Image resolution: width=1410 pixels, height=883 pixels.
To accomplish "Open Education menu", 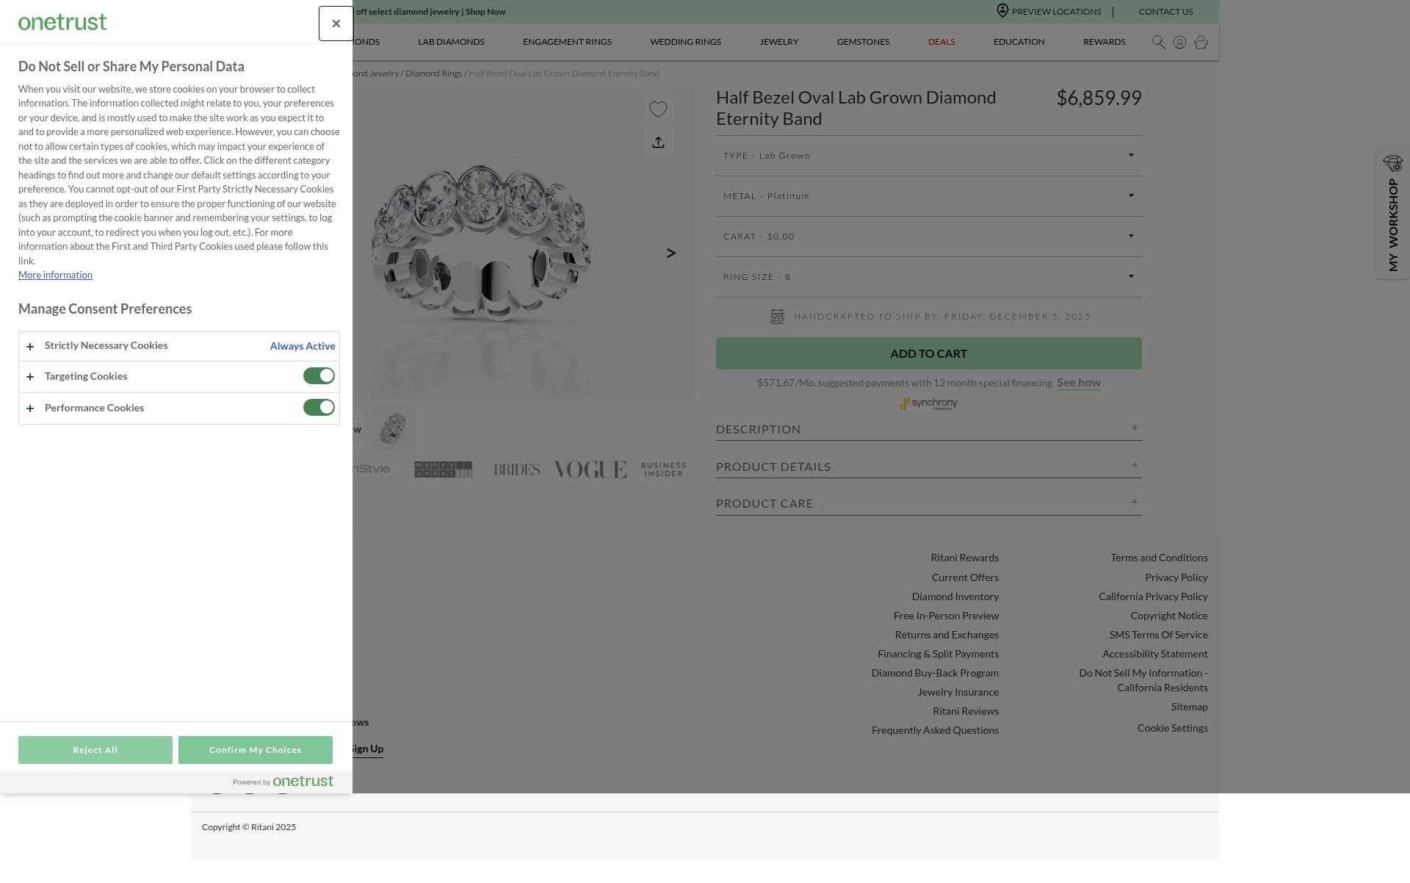I will coord(1019,42).
